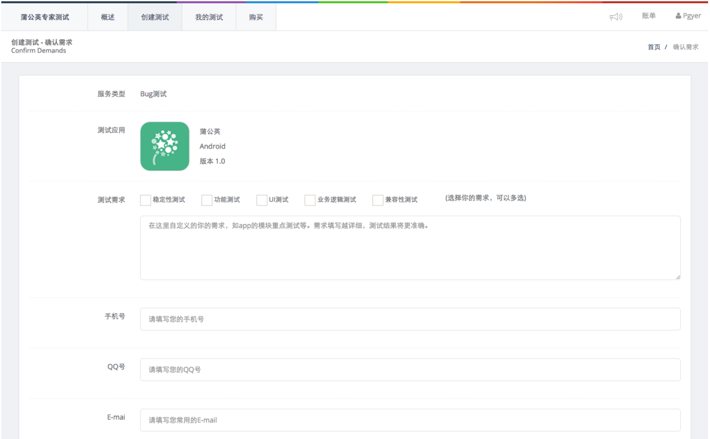Focus the E-mail input field

tap(410, 420)
